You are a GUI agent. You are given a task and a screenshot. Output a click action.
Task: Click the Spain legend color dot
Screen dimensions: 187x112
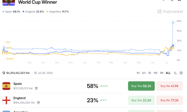tap(3, 12)
